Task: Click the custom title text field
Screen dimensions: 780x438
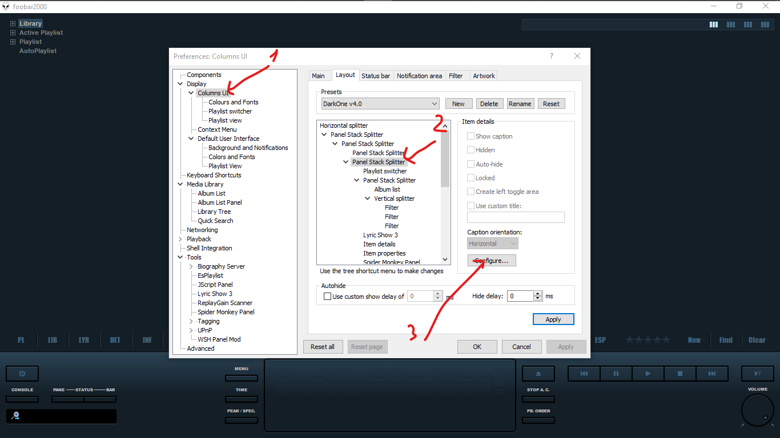Action: coord(516,217)
